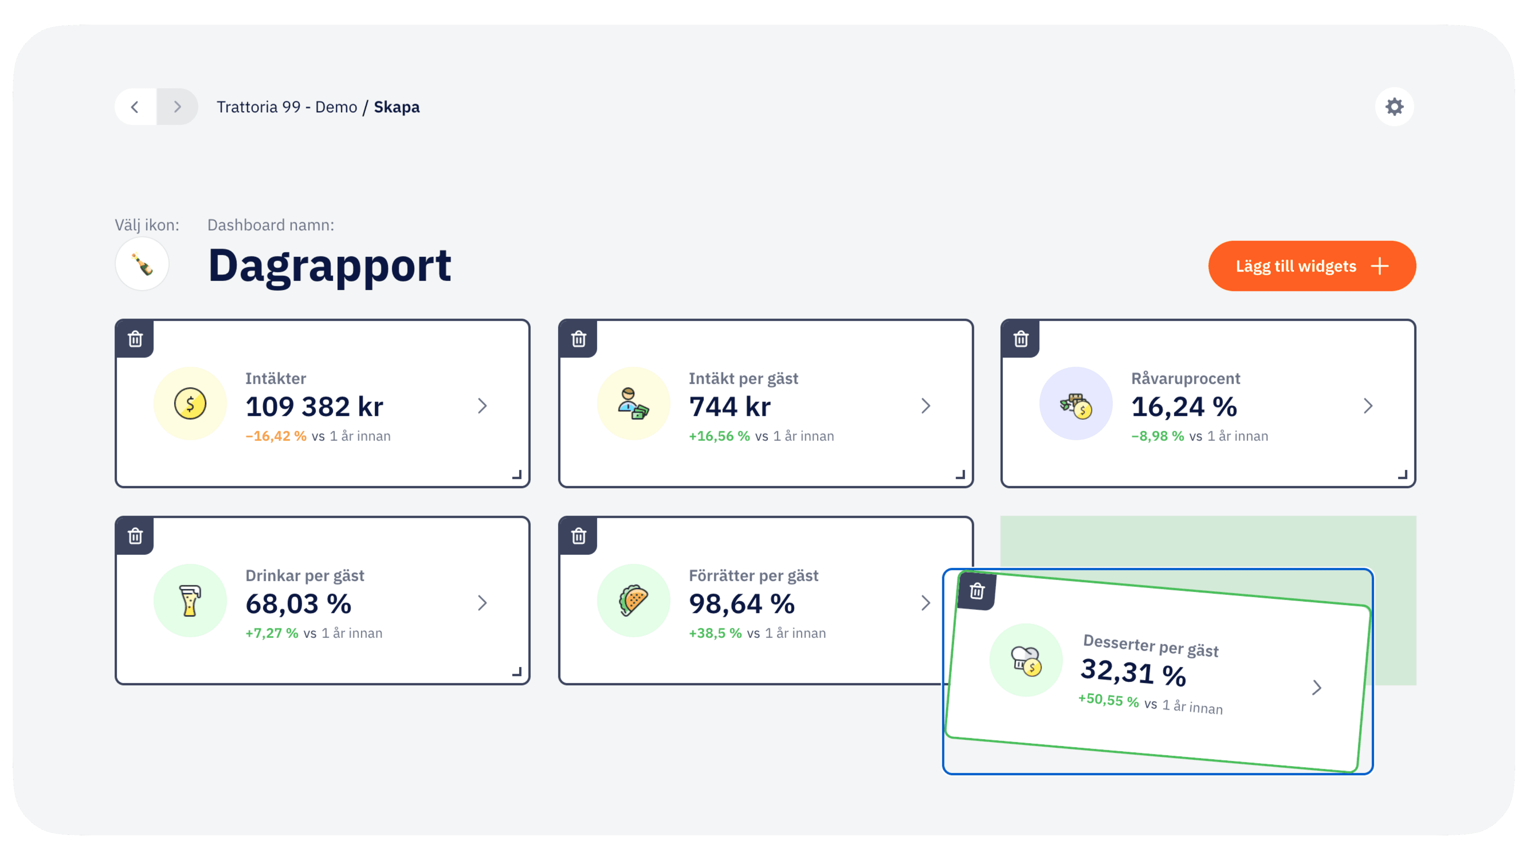Click the Dashboard namn label

click(x=271, y=225)
